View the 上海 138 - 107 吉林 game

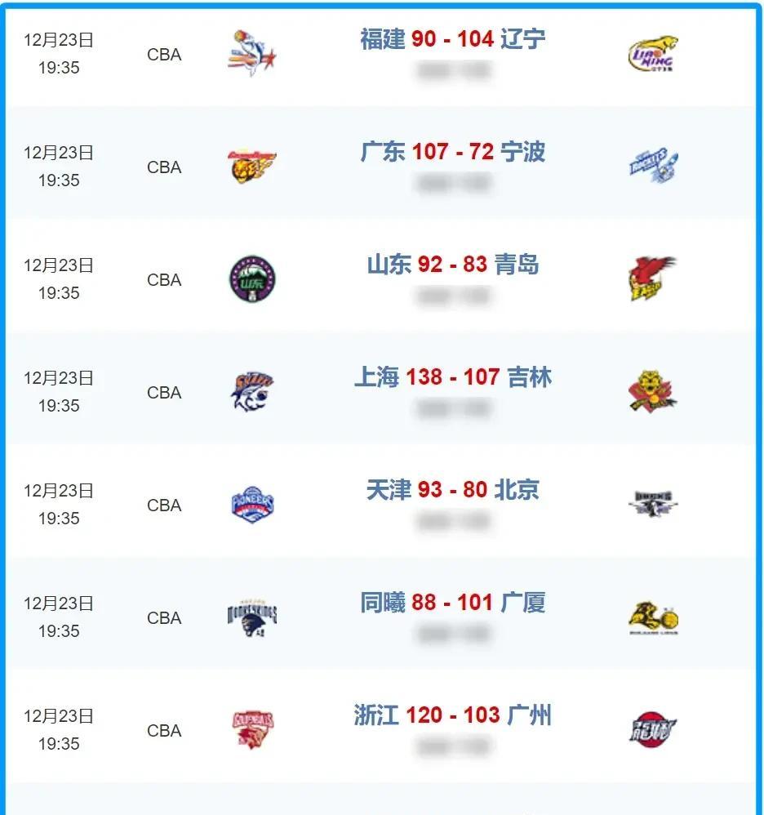[x=453, y=377]
